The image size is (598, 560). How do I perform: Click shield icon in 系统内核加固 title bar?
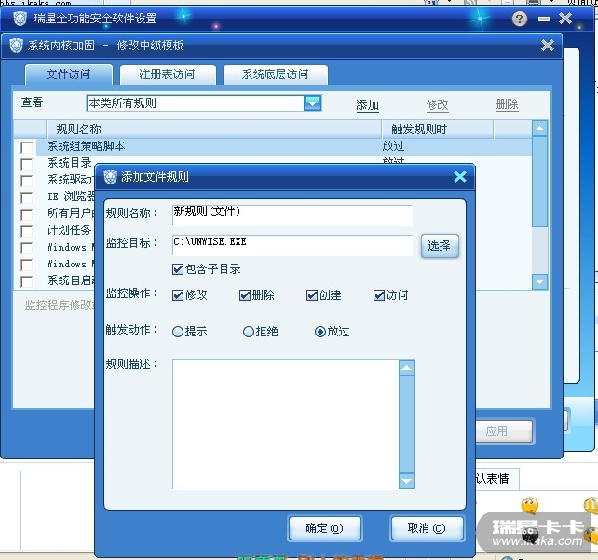click(17, 46)
